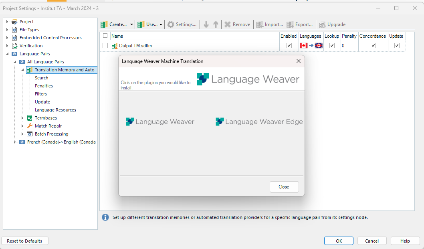
Task: Click the Penalty value 0
Action: [343, 46]
